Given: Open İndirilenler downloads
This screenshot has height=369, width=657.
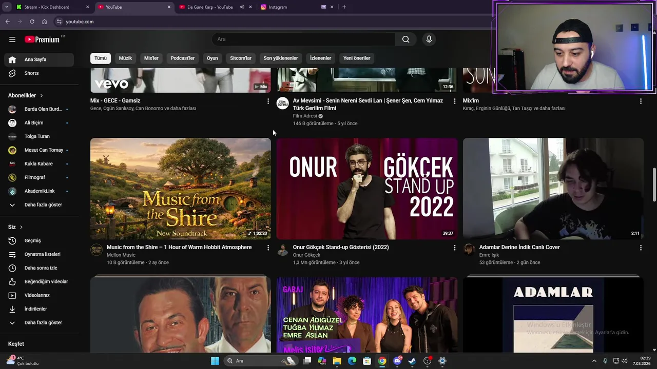Looking at the screenshot, I should click(x=39, y=309).
